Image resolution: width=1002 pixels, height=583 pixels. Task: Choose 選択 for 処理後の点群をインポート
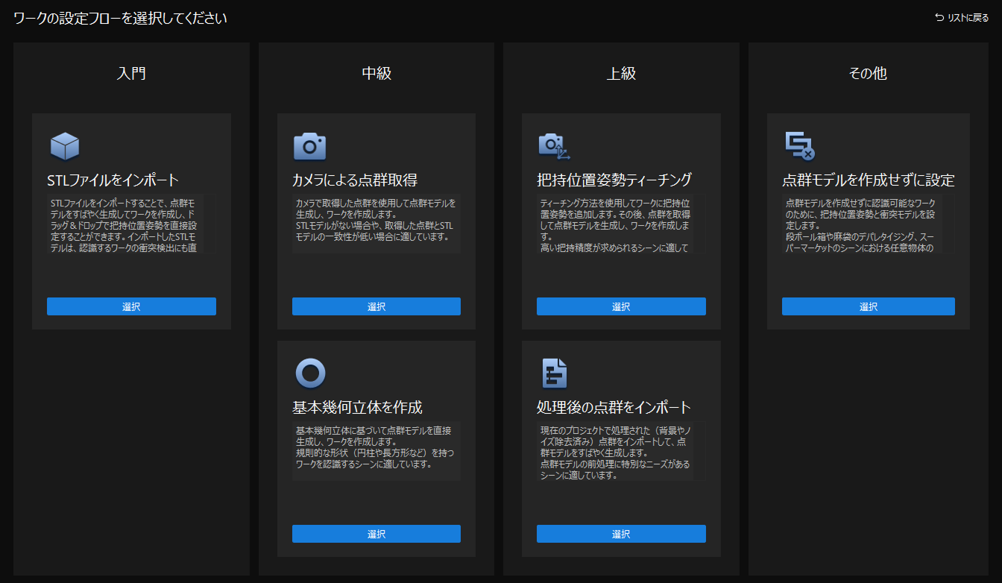point(621,534)
